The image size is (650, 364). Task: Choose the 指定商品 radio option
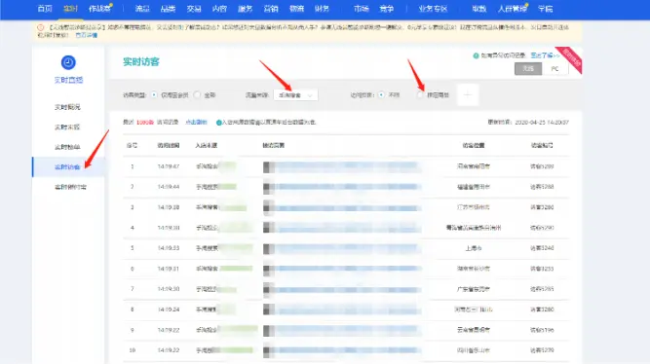coord(419,94)
